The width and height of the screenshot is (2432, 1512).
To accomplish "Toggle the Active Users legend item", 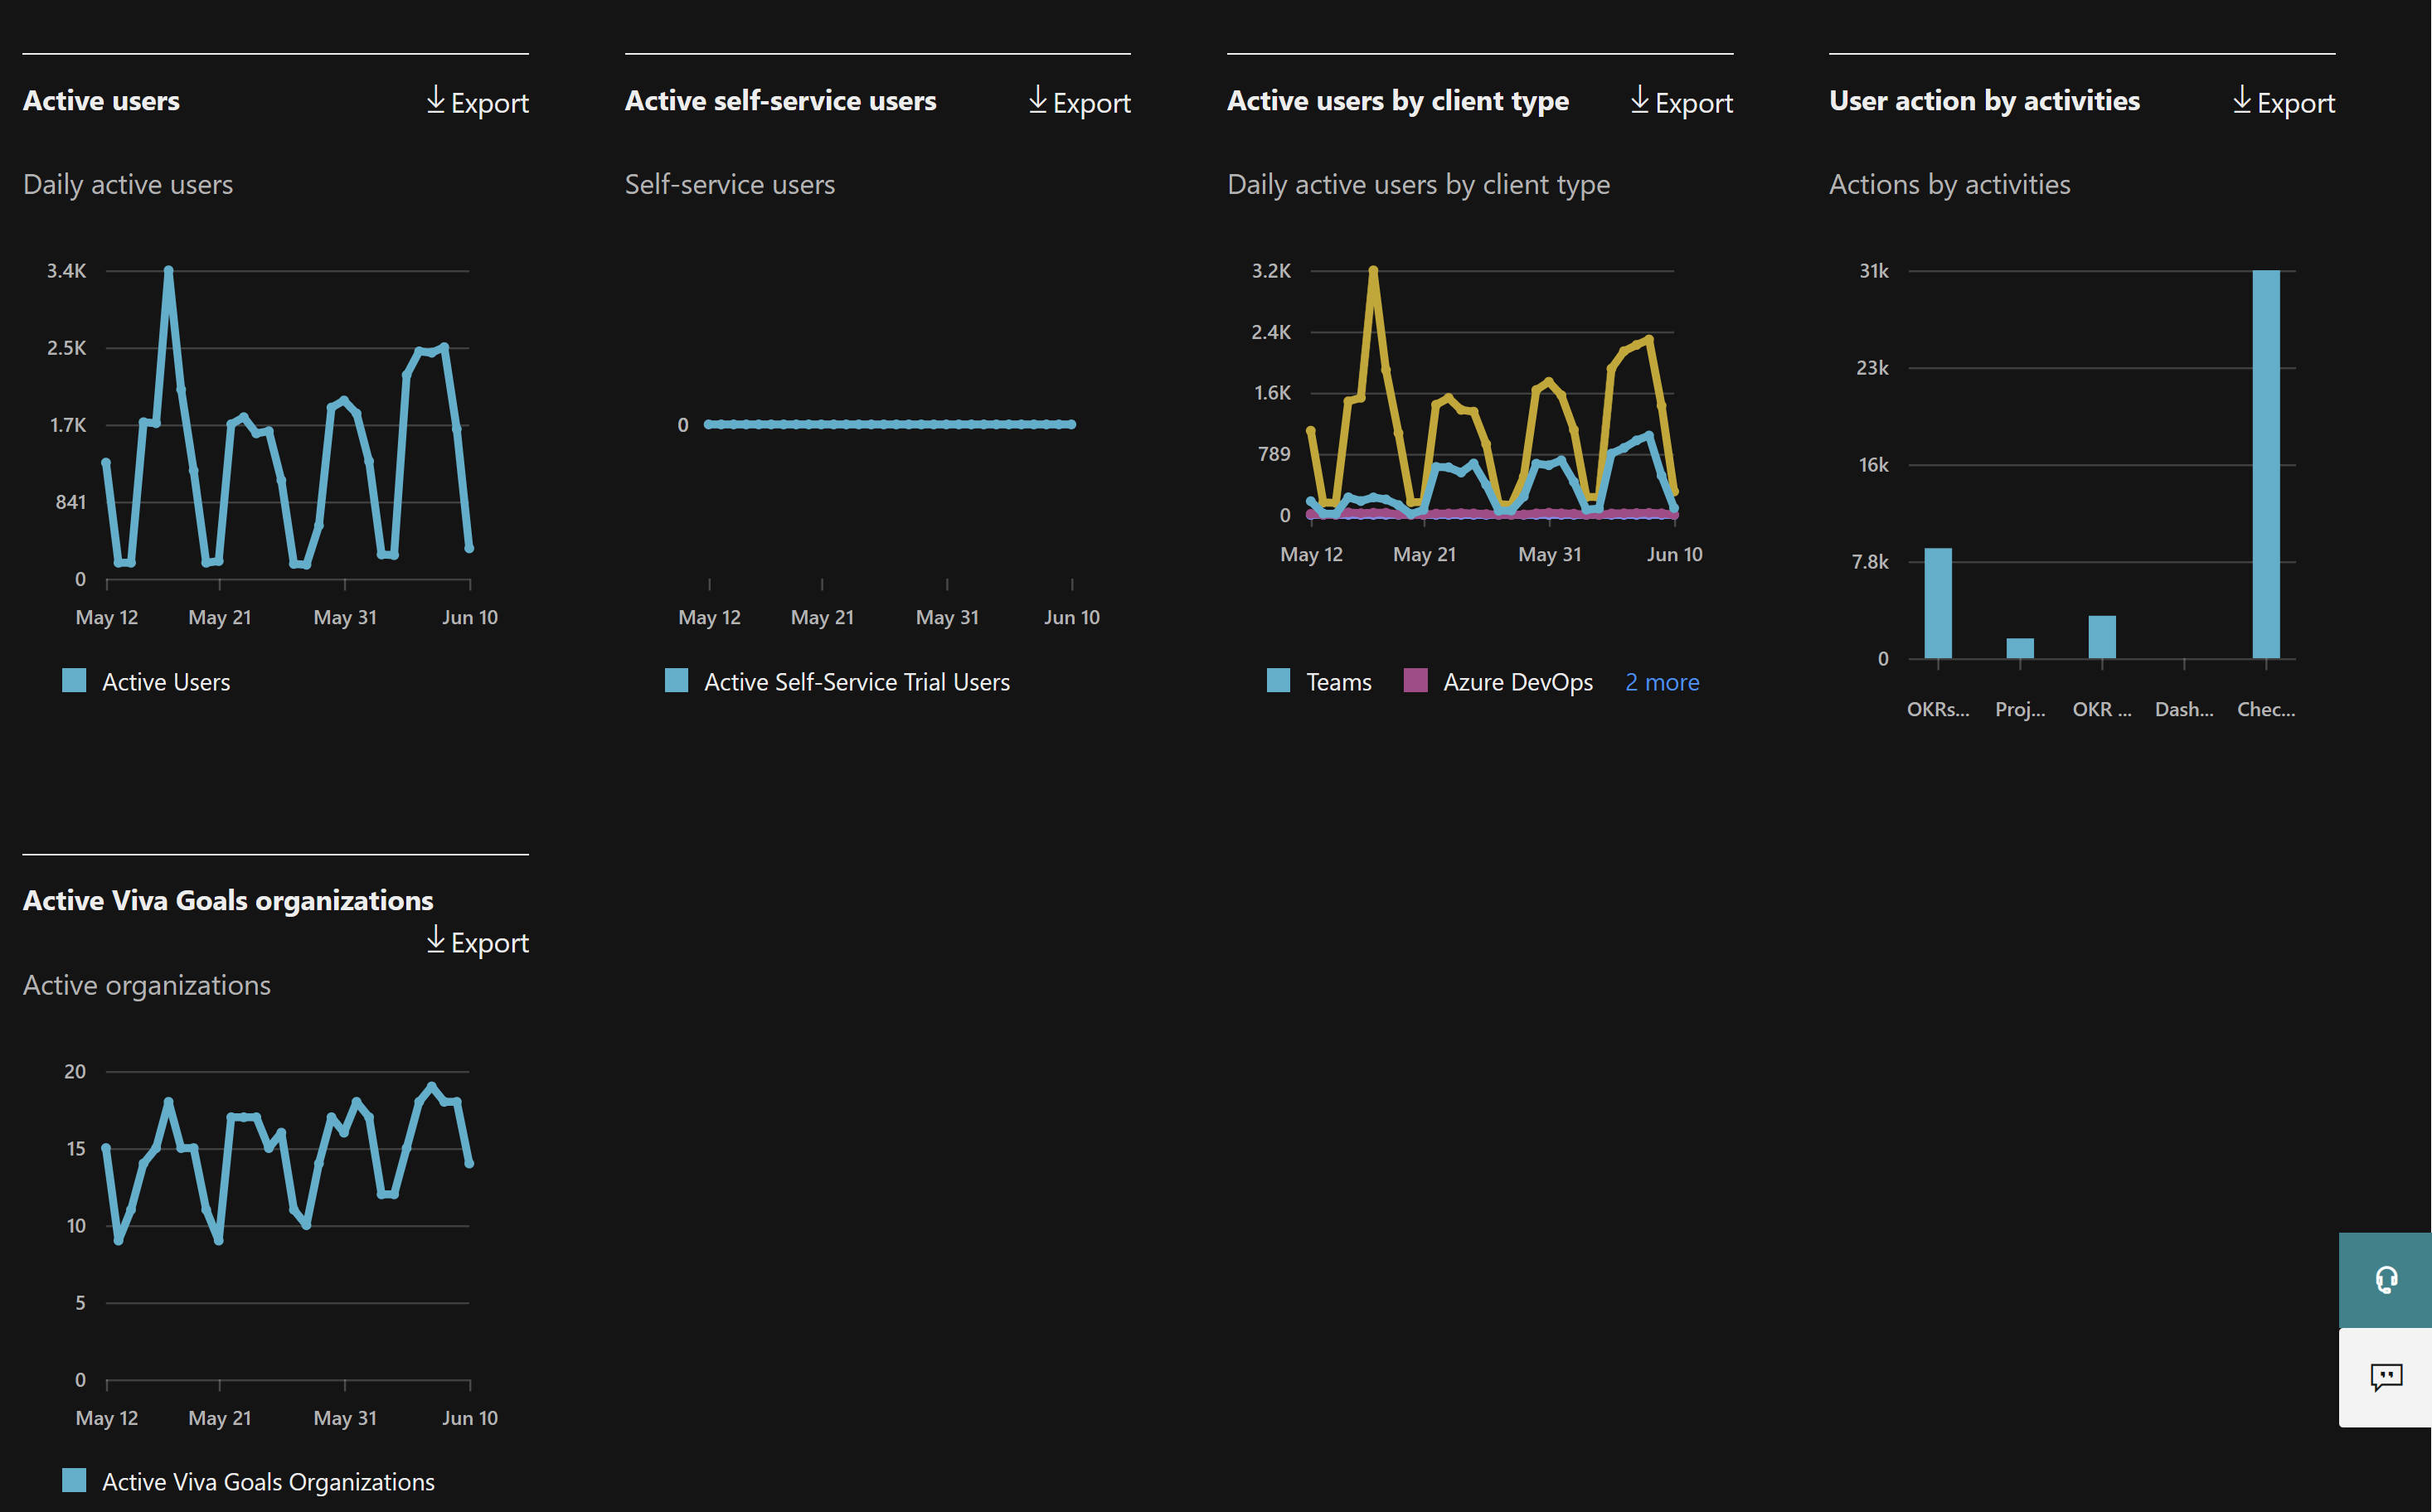I will tap(166, 682).
